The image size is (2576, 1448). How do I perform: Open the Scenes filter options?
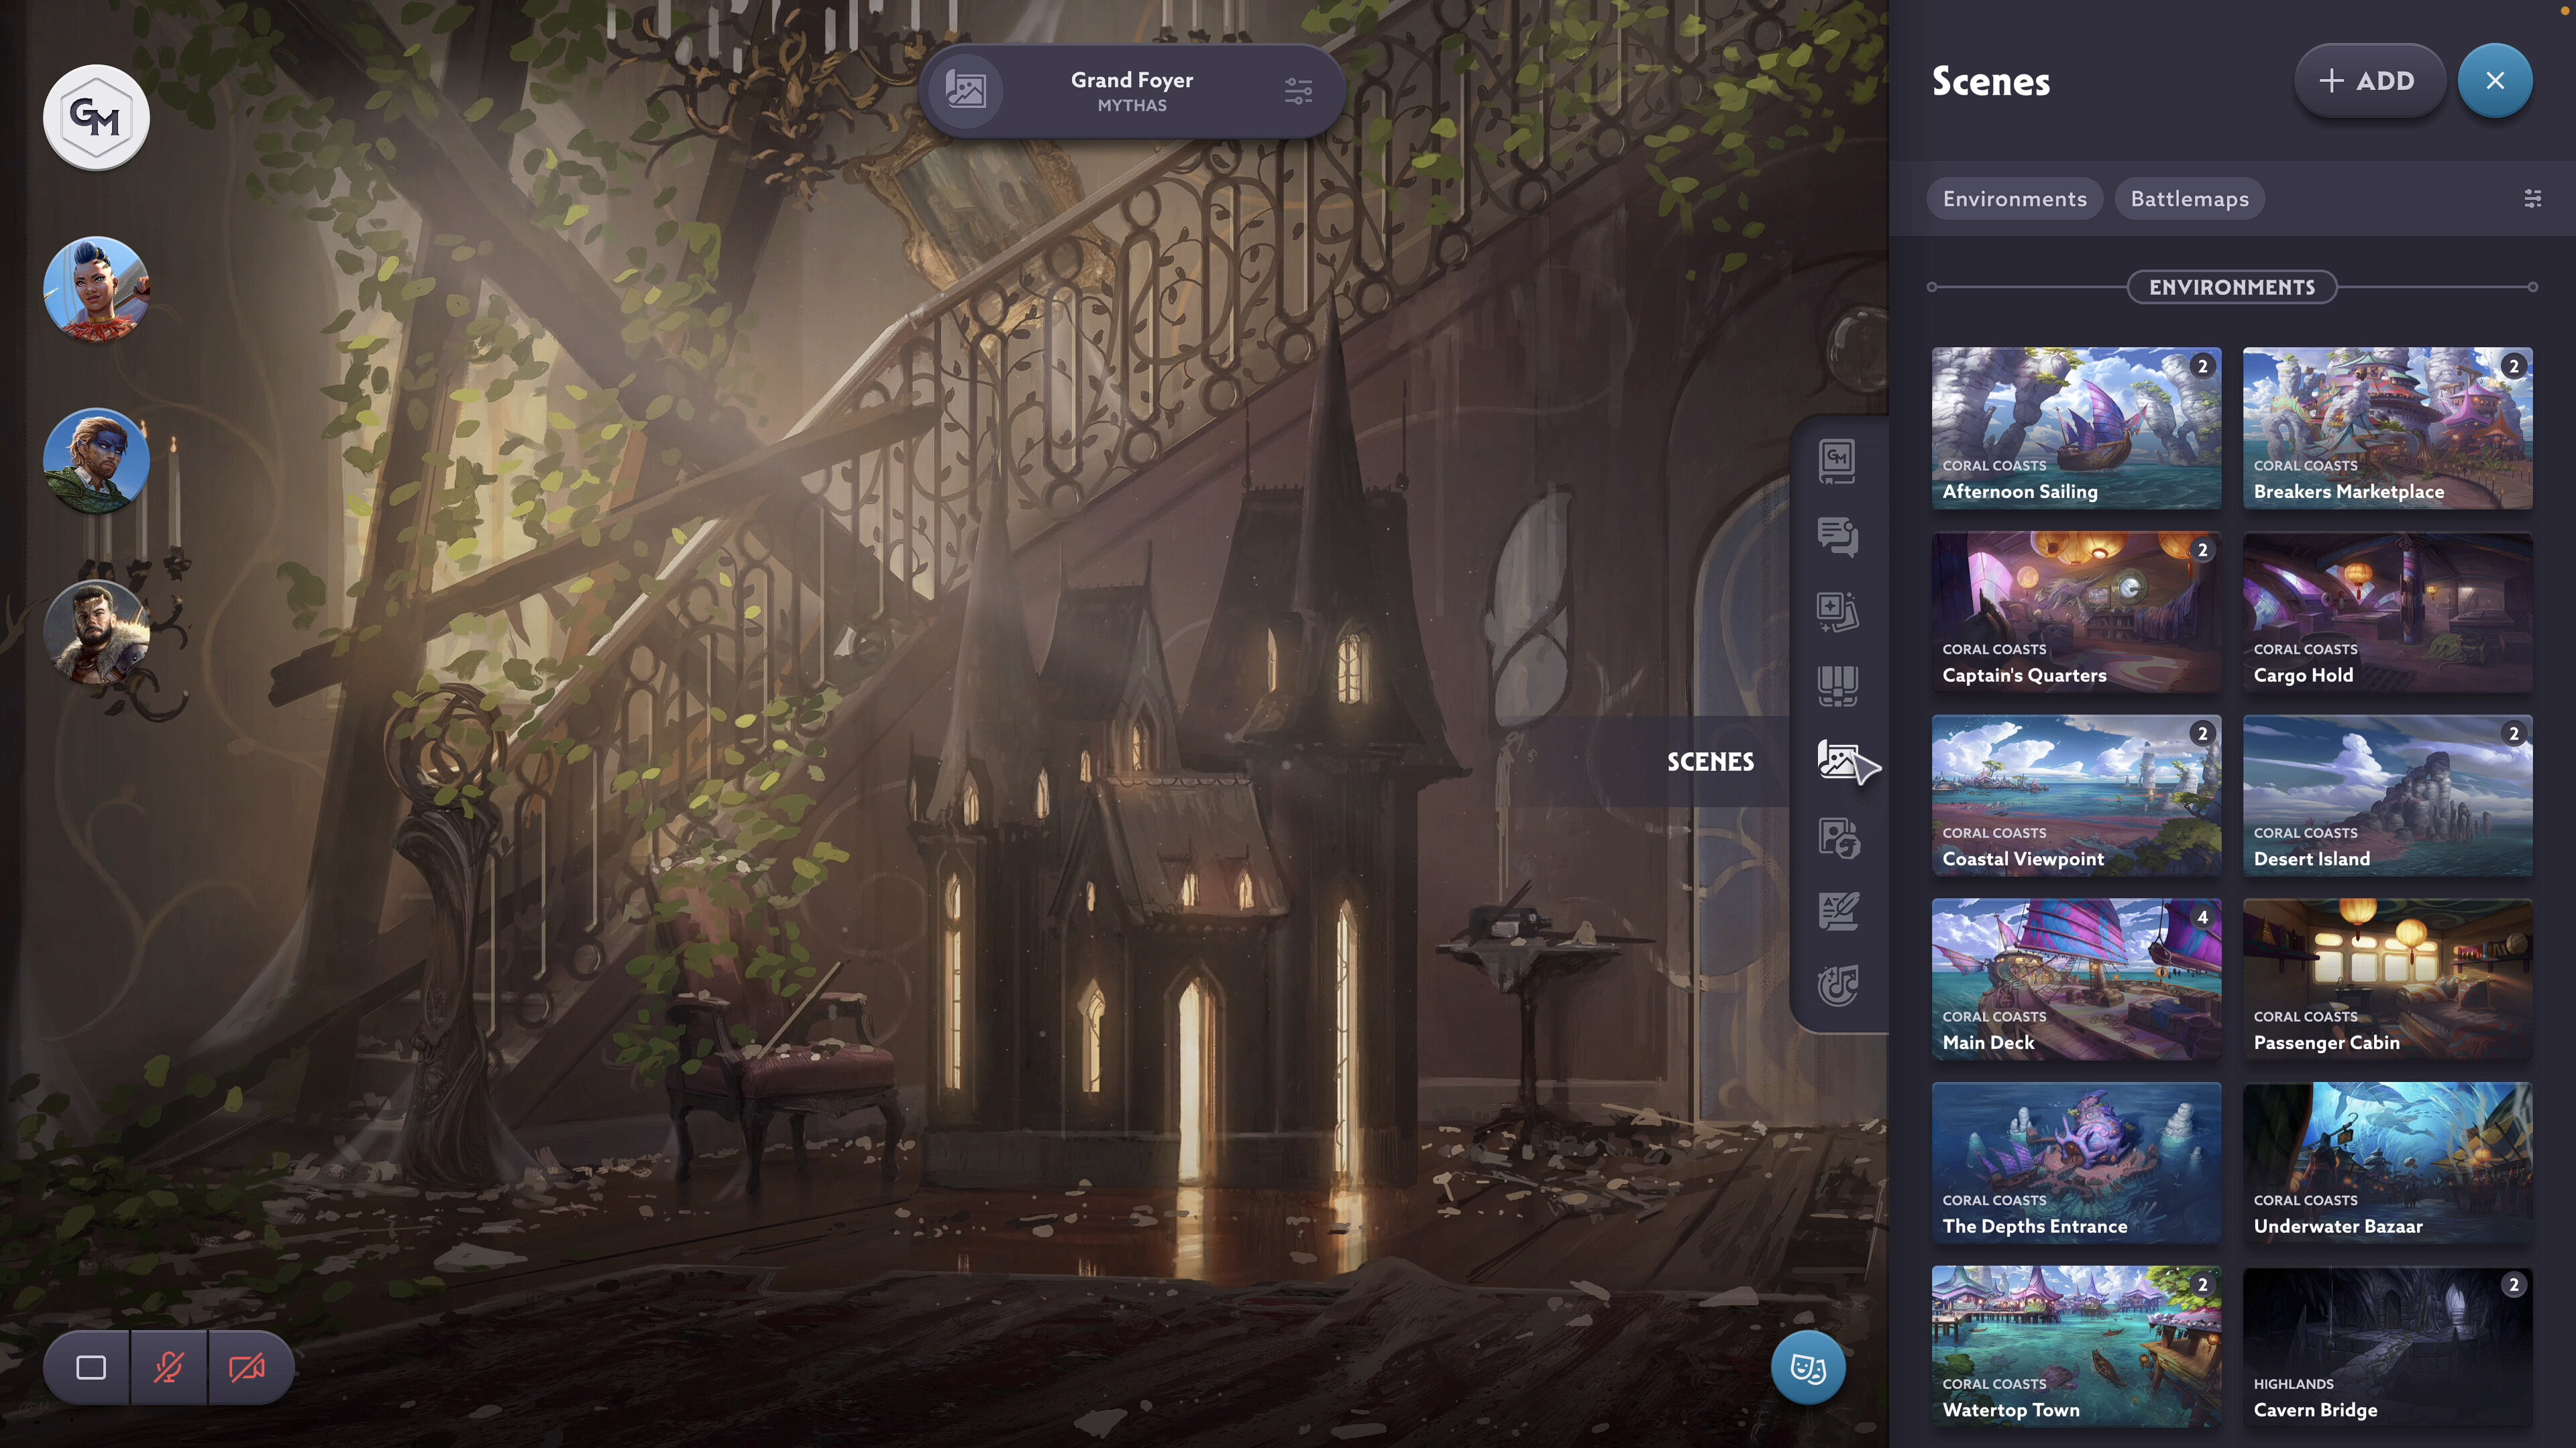2534,198
